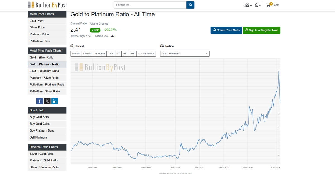Go to Buy Gold Coins
Viewport: 335px width, 176px height.
pyautogui.click(x=47, y=124)
